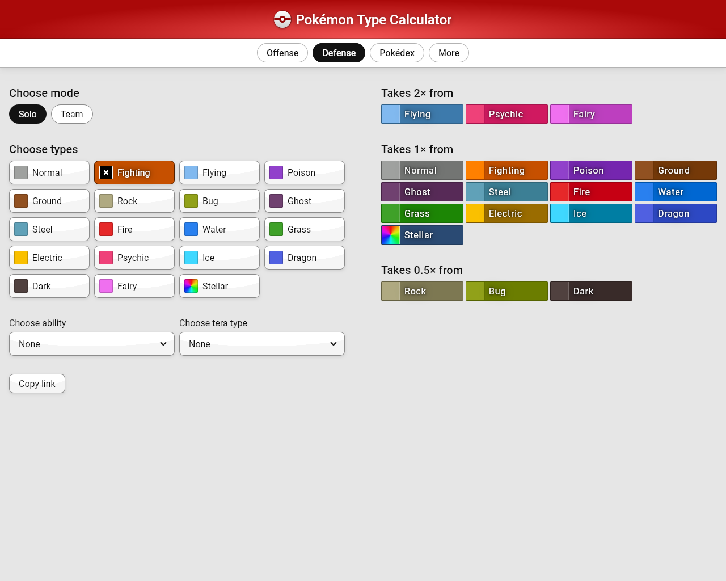Click the Fairy badge under Takes 2×
Viewport: 726px width, 581px height.
(x=591, y=114)
